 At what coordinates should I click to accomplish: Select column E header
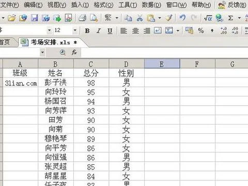[x=162, y=64]
